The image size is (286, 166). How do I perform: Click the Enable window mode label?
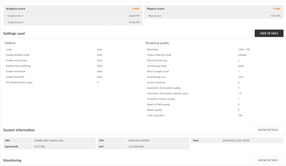(x=18, y=55)
